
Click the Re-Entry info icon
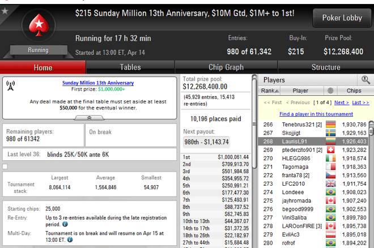pos(65,224)
